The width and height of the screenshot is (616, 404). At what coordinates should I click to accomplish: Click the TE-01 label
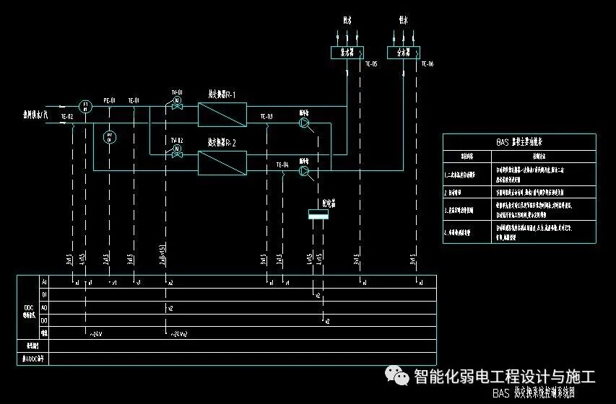[x=134, y=100]
